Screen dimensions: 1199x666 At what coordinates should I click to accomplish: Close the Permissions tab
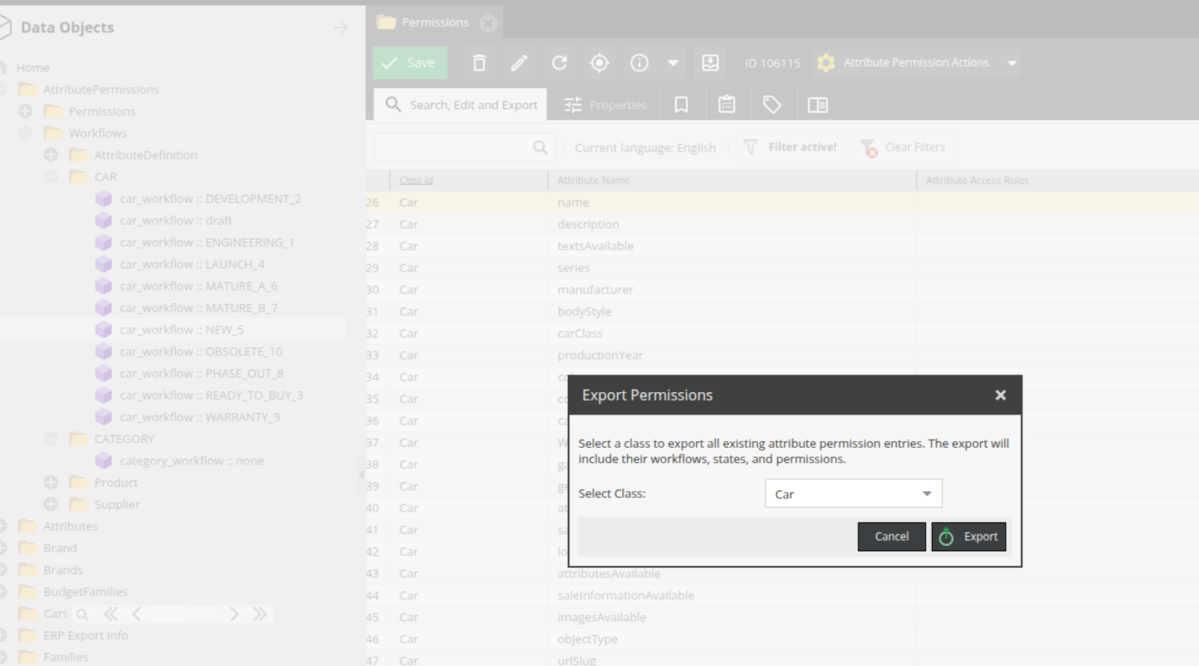coord(489,23)
